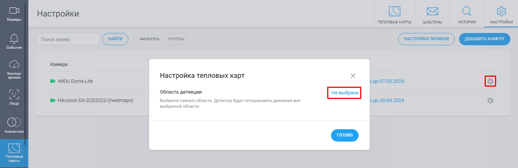Image resolution: width=518 pixels, height=168 pixels.
Task: Open the Группы filter
Action: pos(176,39)
